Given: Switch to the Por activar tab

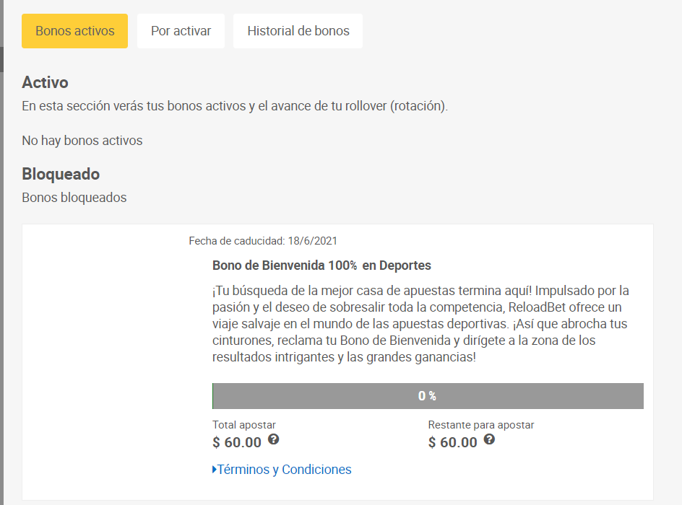Looking at the screenshot, I should tap(181, 31).
